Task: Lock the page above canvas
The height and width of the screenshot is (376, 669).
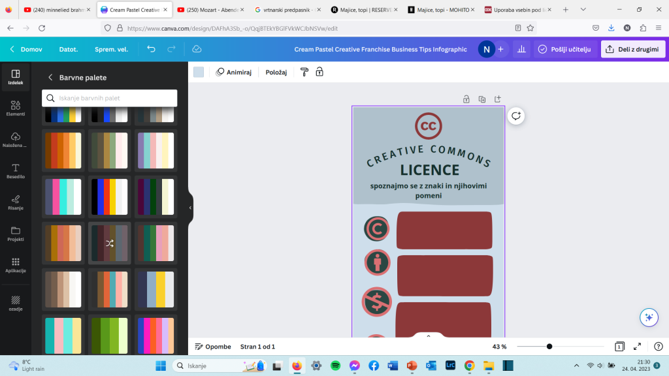Action: pos(466,99)
